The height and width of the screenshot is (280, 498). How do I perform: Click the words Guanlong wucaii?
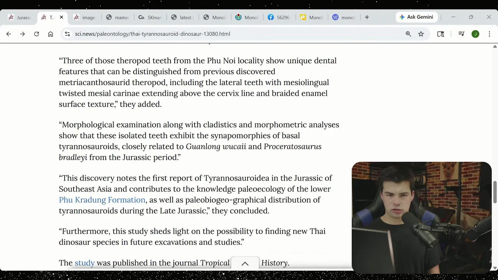[216, 147]
